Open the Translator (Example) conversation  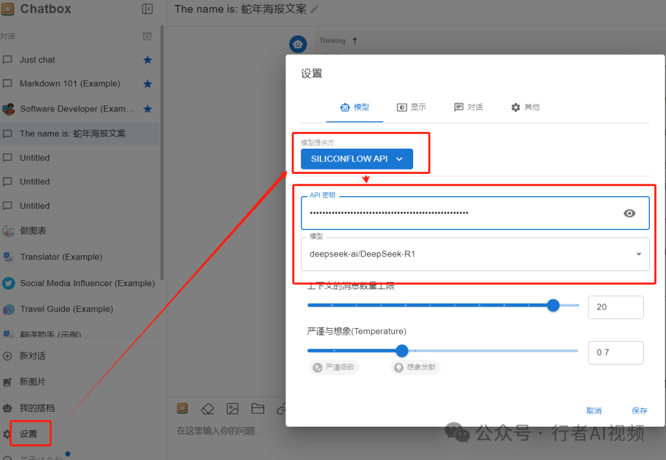80,257
